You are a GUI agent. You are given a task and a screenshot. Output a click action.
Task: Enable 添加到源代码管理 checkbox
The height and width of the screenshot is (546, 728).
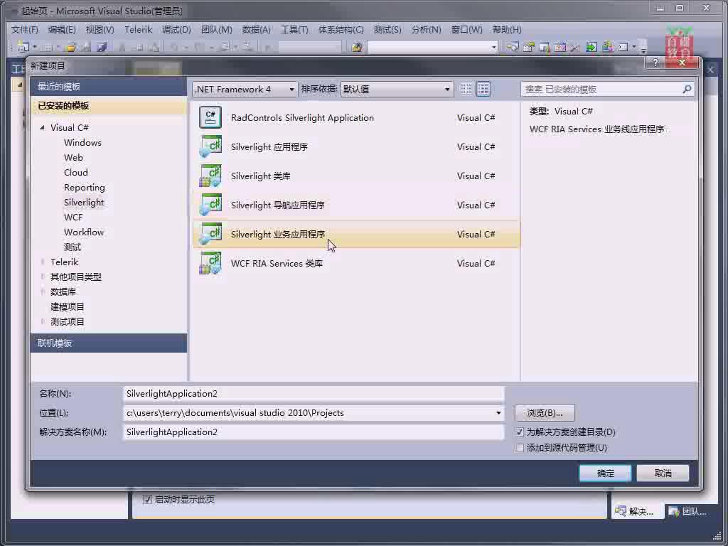520,448
